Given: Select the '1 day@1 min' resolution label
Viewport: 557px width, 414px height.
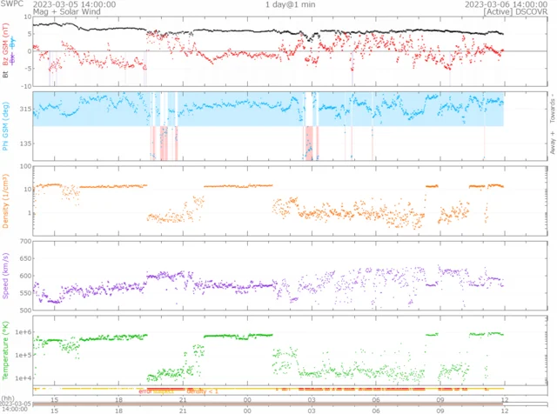Looking at the screenshot, I should (x=290, y=4).
